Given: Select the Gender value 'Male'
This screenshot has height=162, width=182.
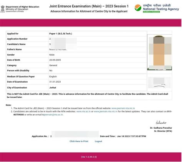Looking at the screenshot, I should pyautogui.click(x=52, y=55).
